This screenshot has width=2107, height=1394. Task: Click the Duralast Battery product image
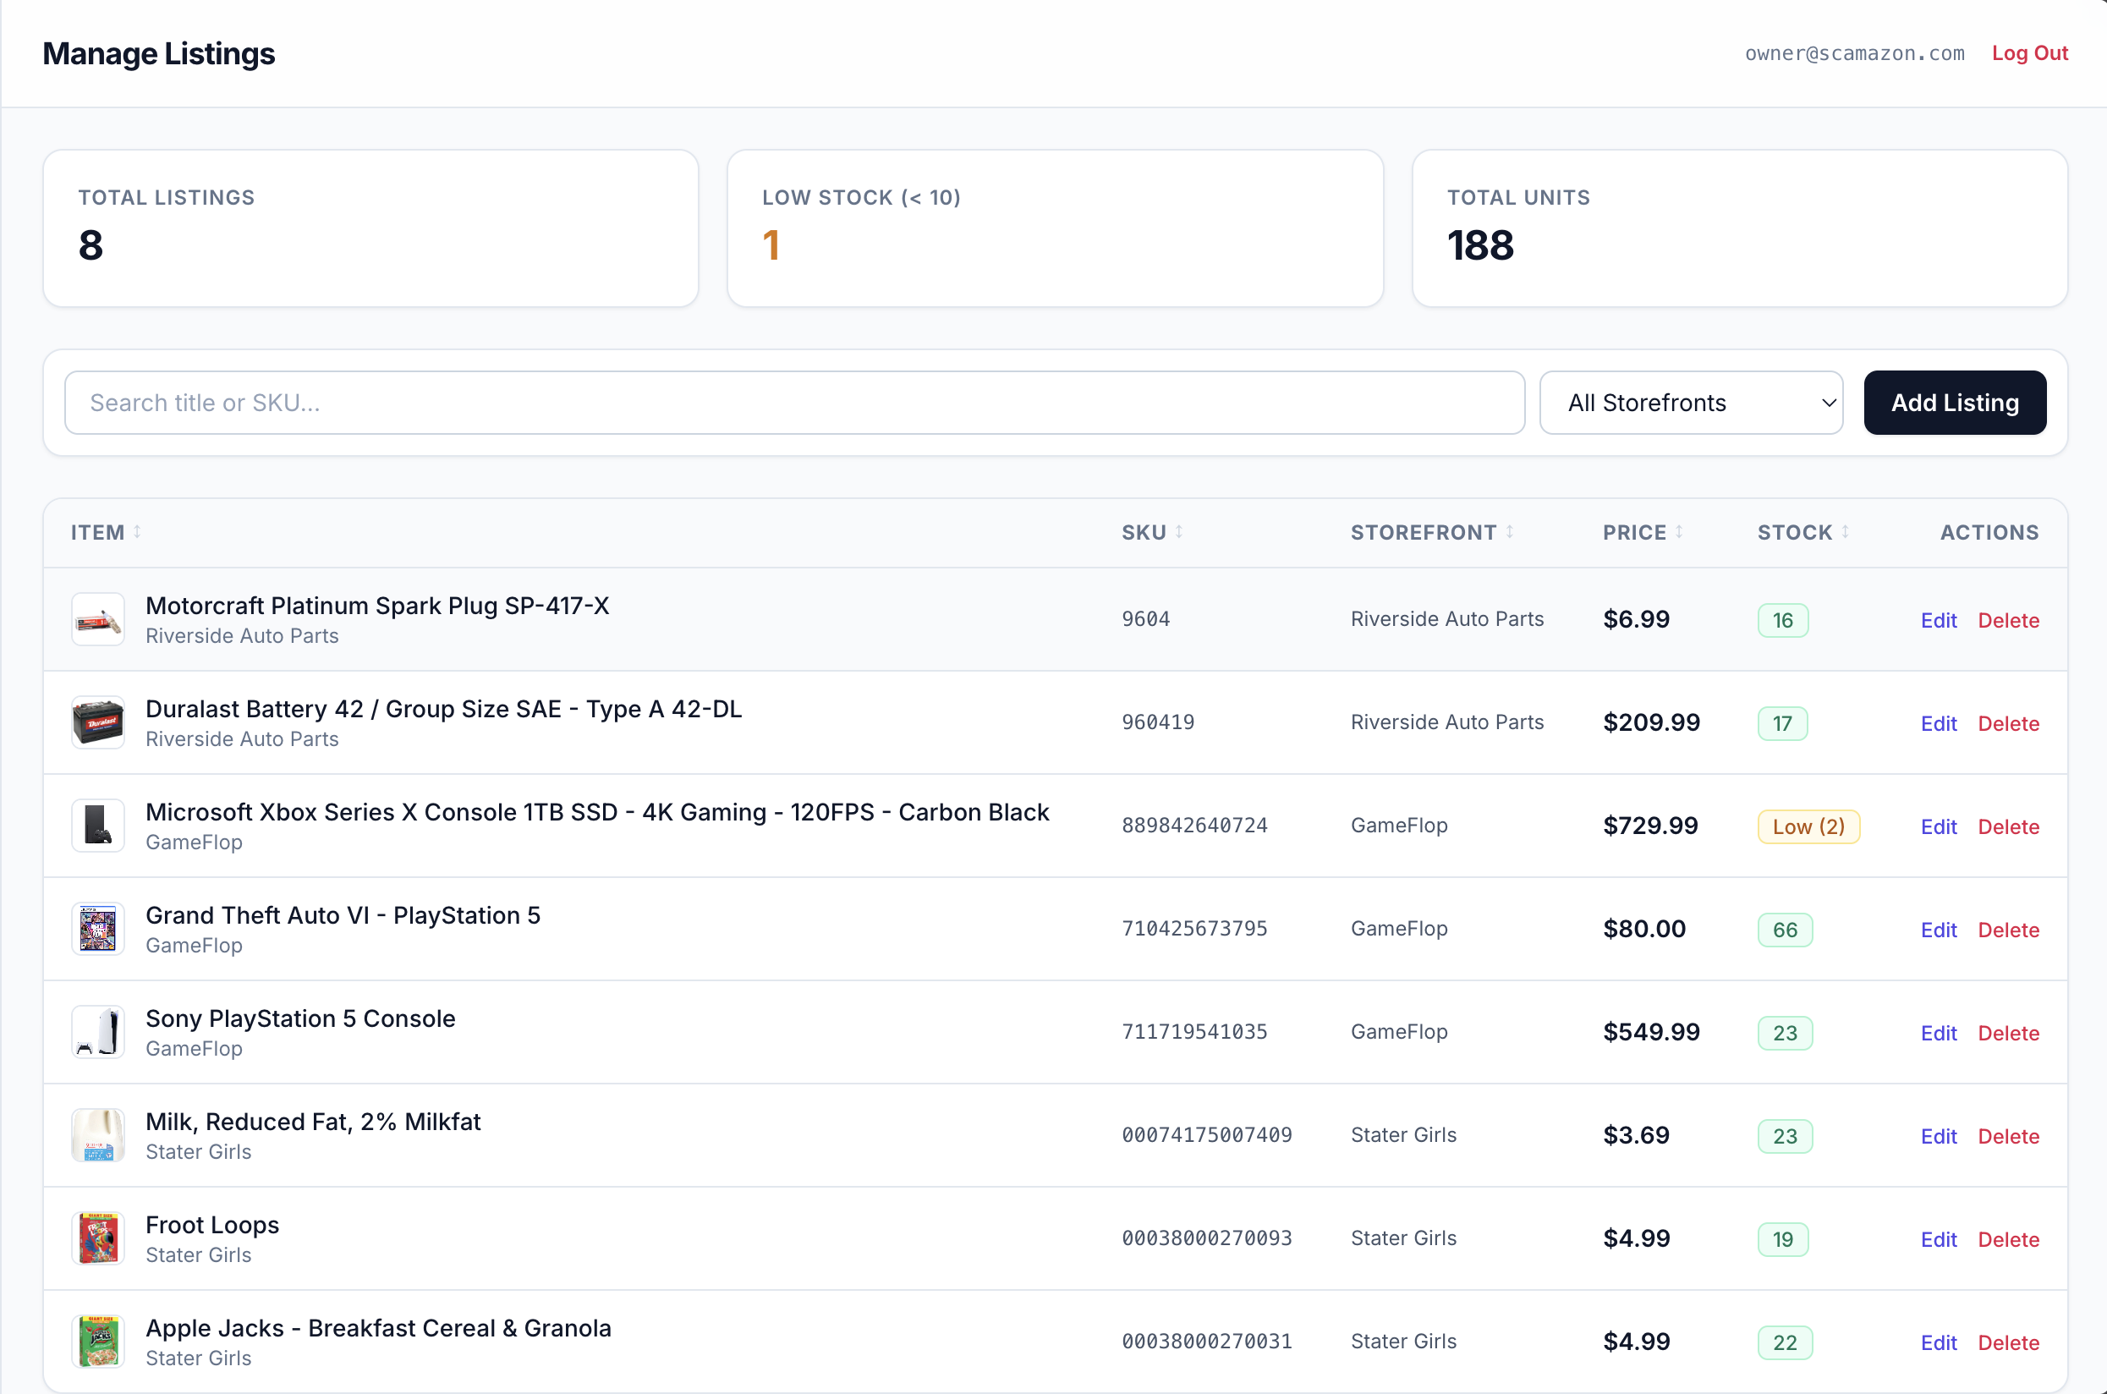tap(98, 722)
